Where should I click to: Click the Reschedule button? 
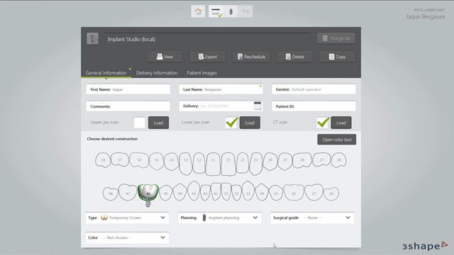[x=251, y=57]
